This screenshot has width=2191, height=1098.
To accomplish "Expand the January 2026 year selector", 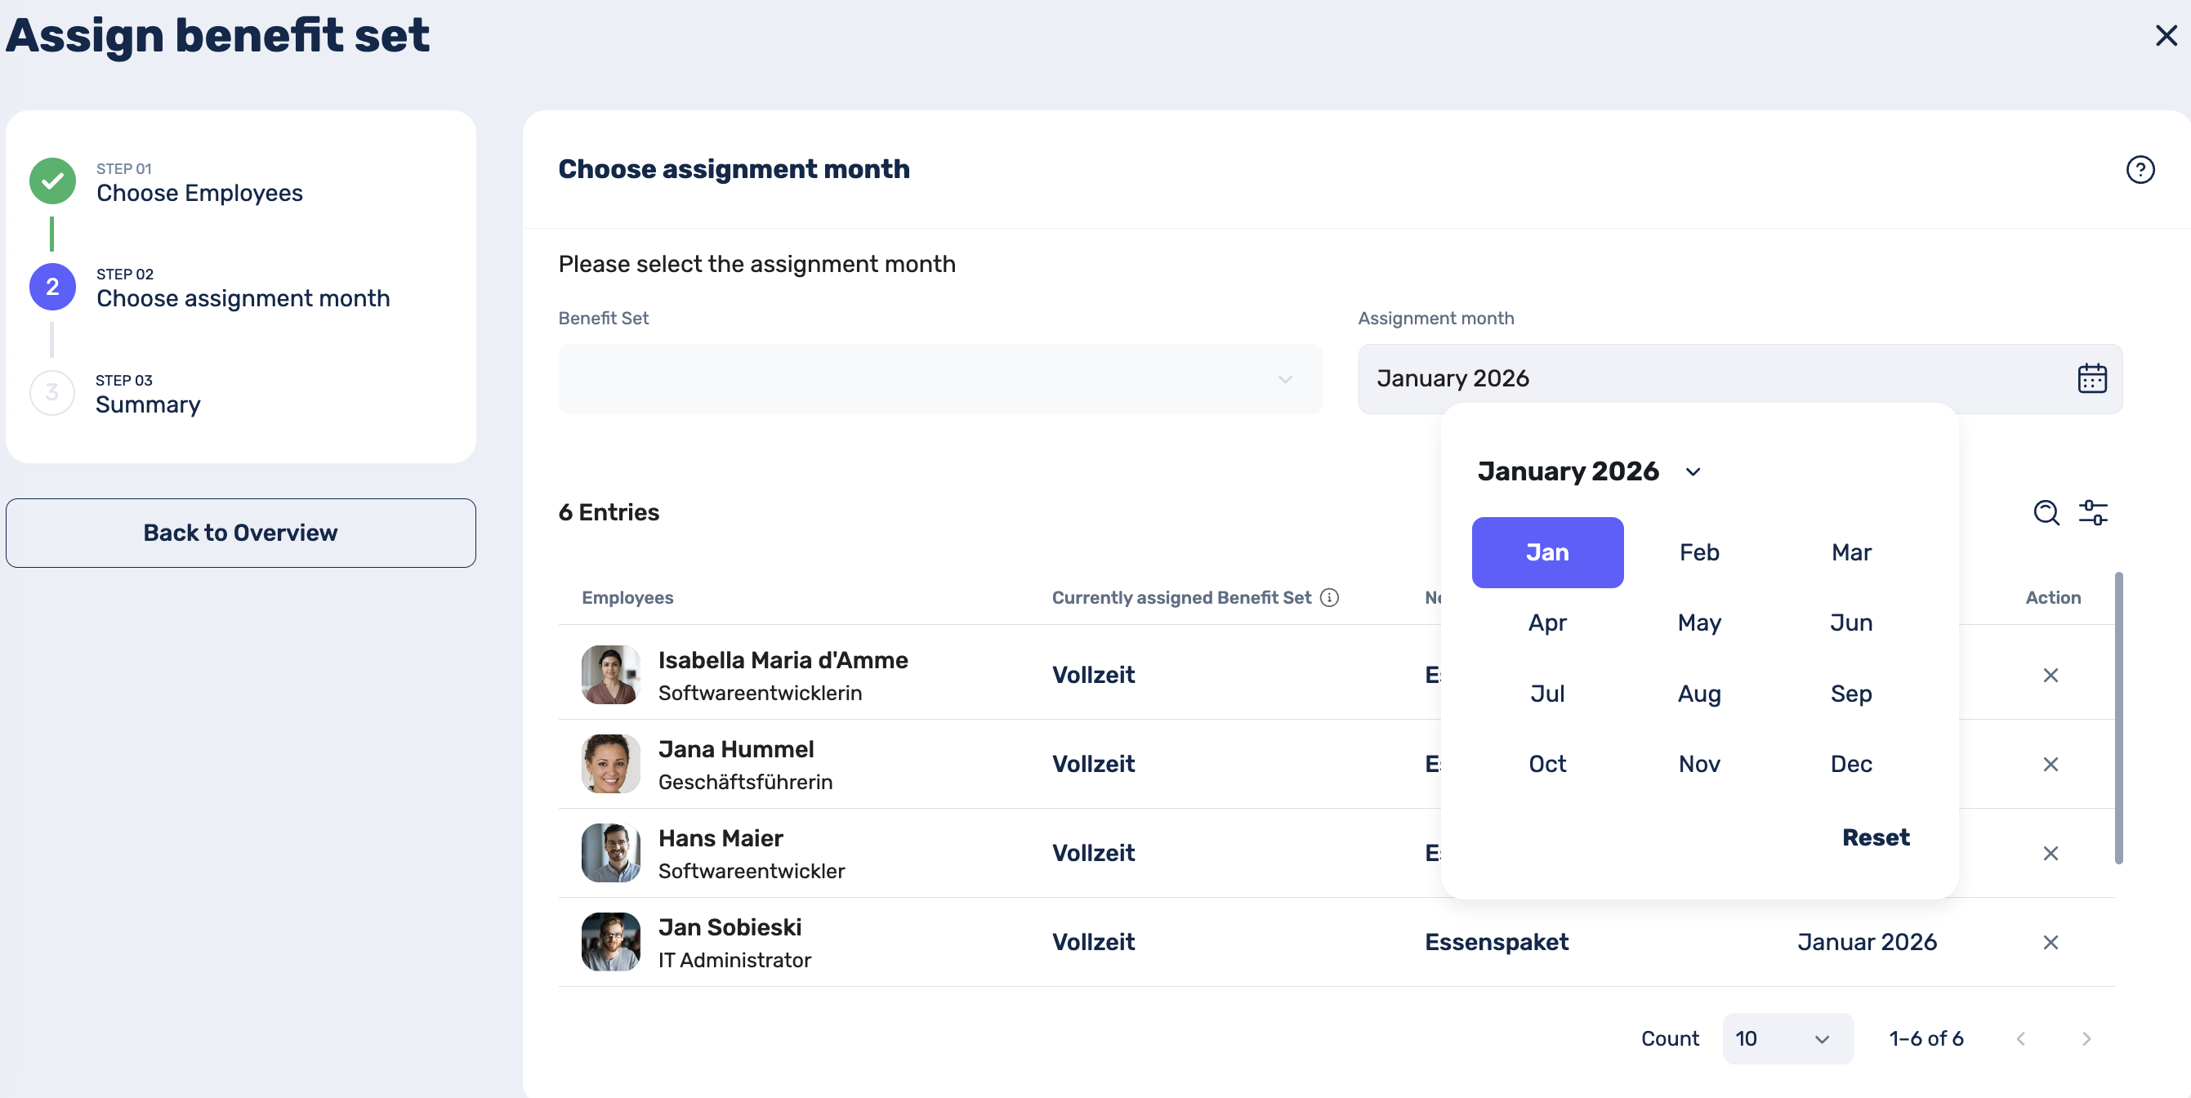I will click(1692, 472).
